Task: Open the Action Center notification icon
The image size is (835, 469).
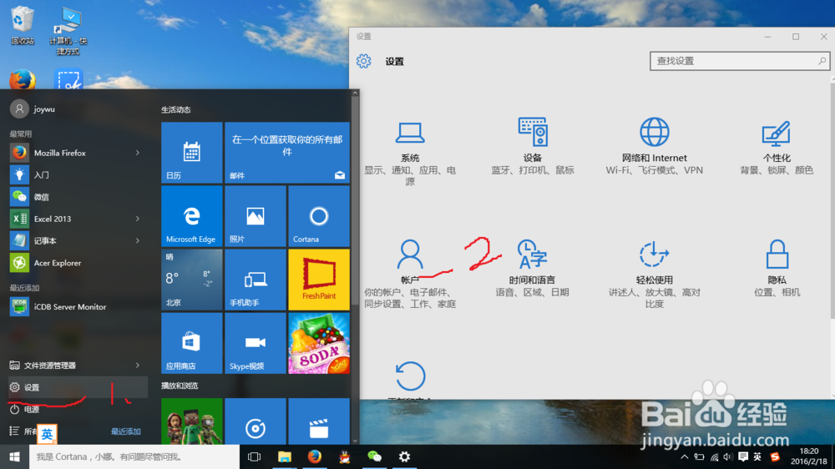Action: tap(743, 456)
